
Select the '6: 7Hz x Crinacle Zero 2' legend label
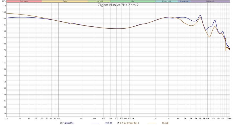[x=129, y=123]
